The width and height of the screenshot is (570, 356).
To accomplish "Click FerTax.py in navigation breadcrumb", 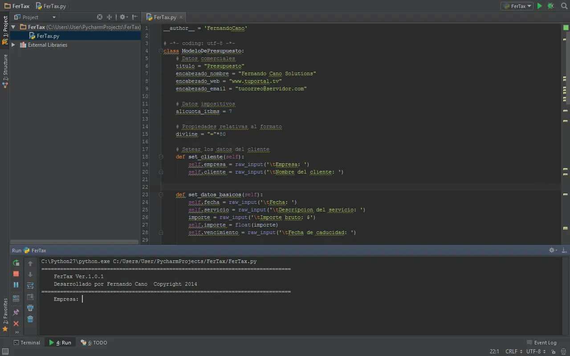I will (x=51, y=6).
